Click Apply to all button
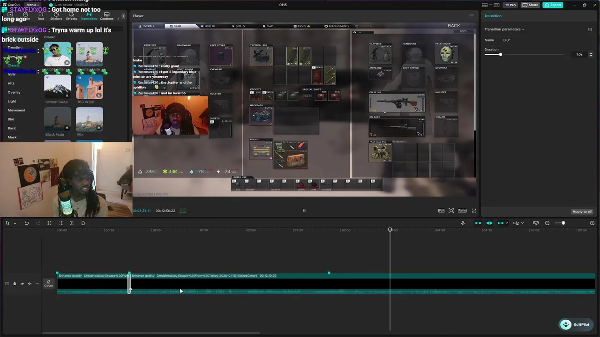 [x=582, y=212]
